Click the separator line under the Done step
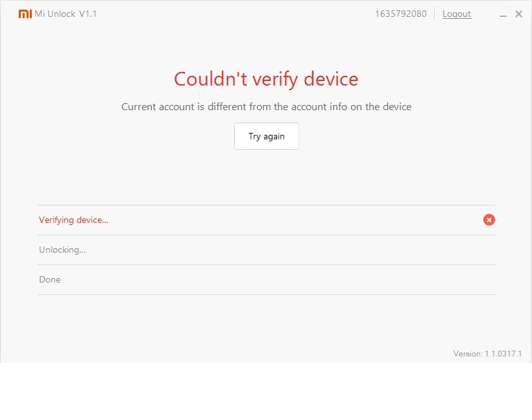The width and height of the screenshot is (532, 420). (x=266, y=294)
